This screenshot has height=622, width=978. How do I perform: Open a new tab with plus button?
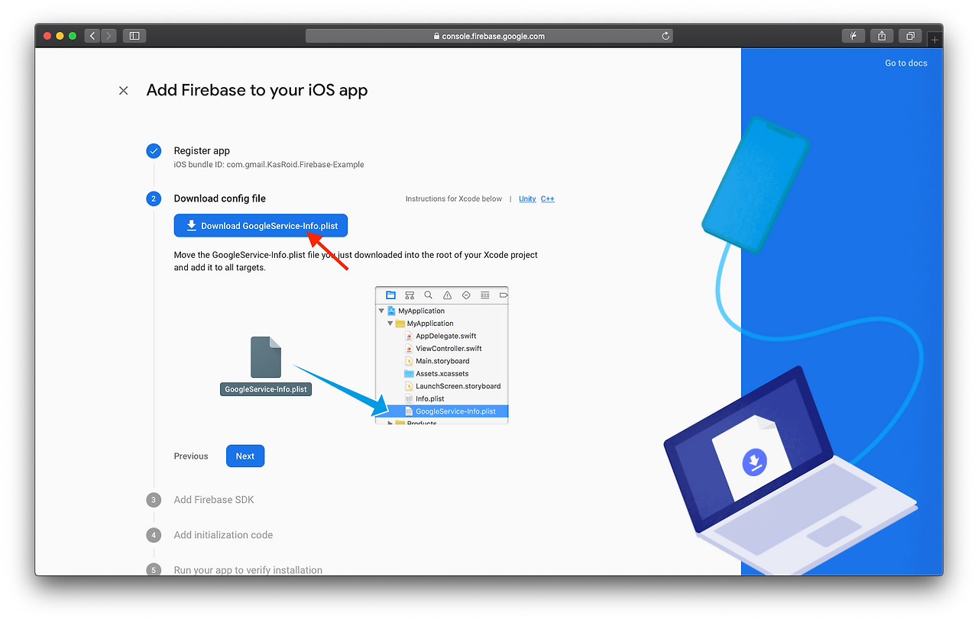pyautogui.click(x=934, y=40)
